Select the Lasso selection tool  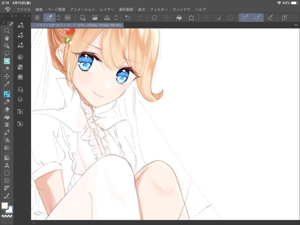[x=7, y=53]
